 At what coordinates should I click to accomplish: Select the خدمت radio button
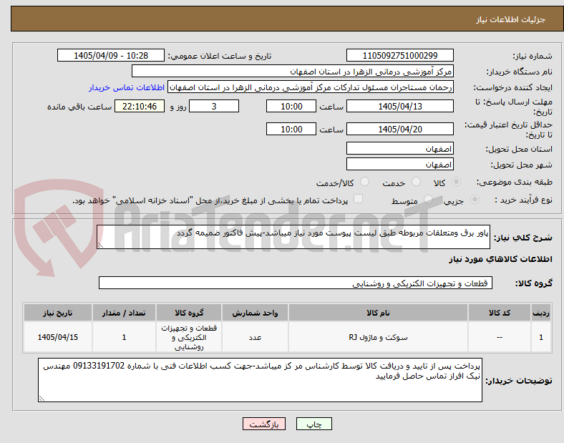click(x=416, y=182)
